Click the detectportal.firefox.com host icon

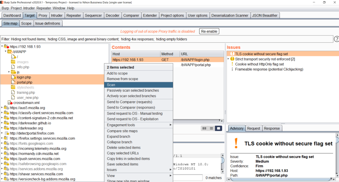pyautogui.click(x=6, y=133)
